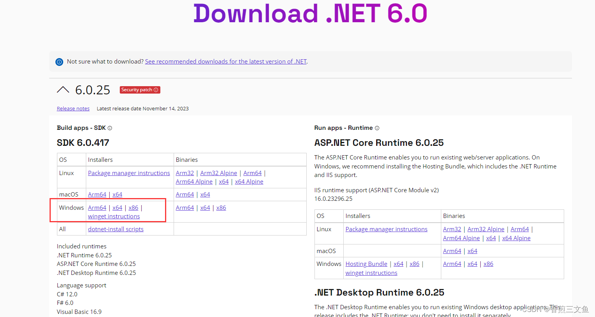Download SDK Windows x86 installer
This screenshot has width=595, height=317.
pos(133,208)
